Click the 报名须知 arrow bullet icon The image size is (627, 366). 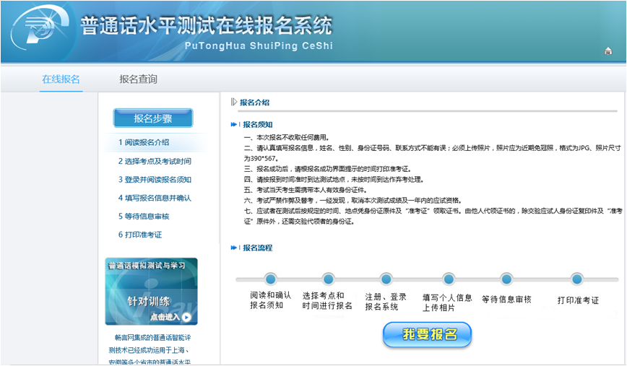[234, 123]
